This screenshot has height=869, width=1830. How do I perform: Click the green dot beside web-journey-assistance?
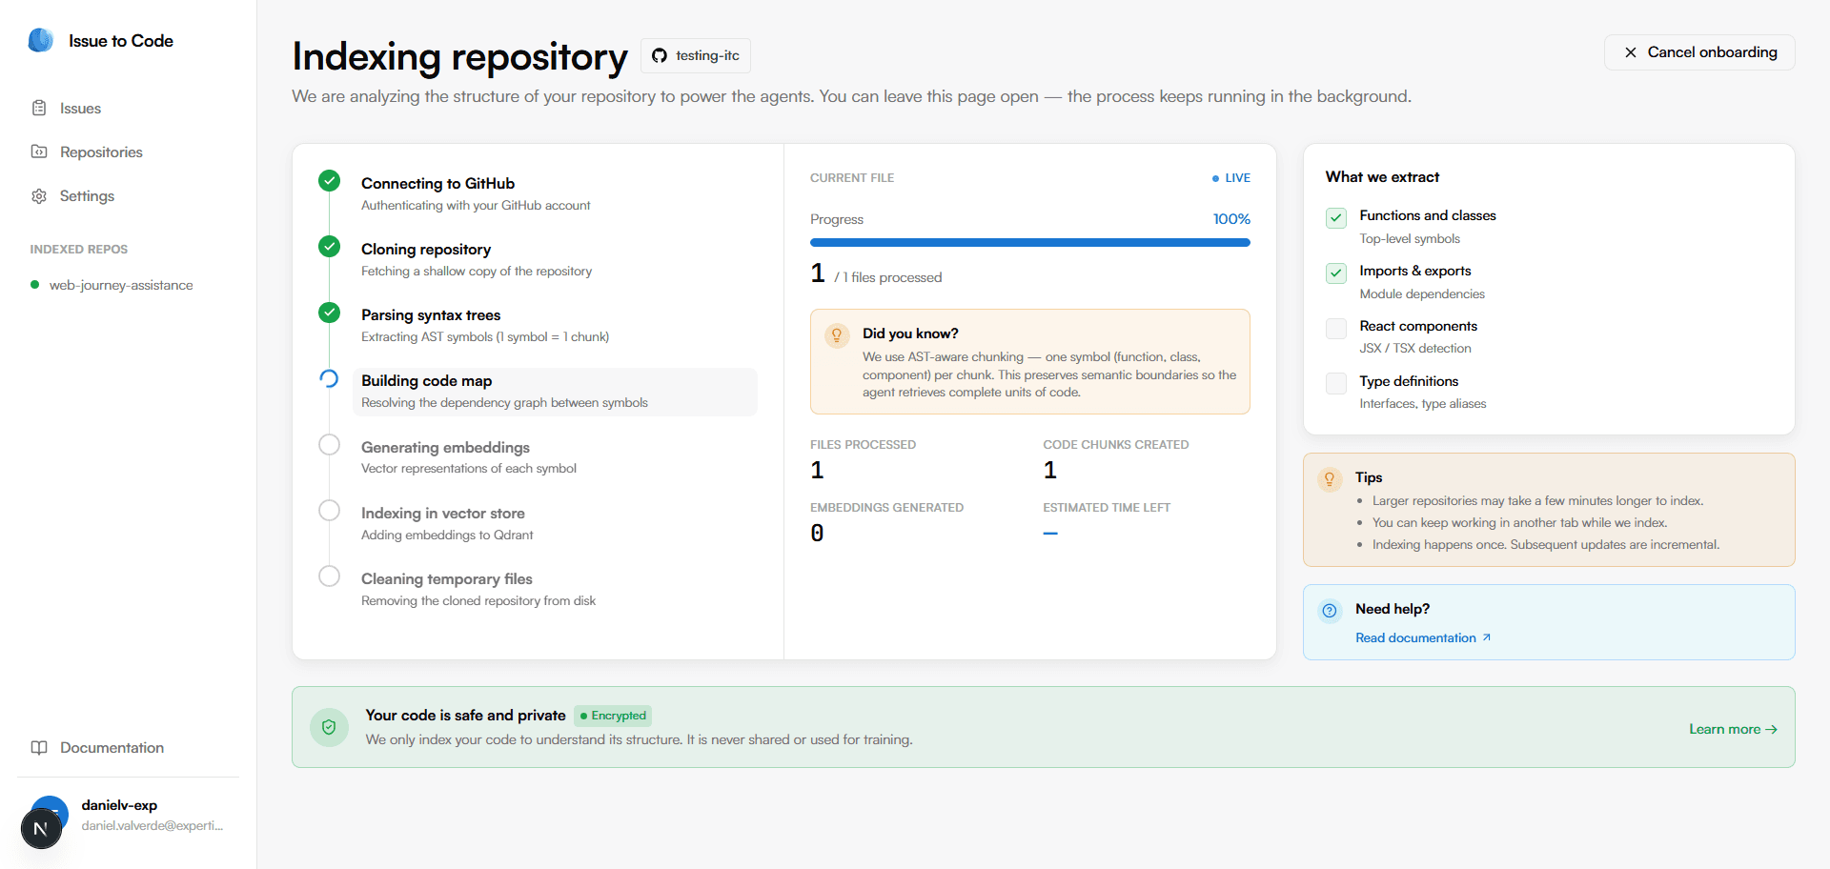pos(35,284)
